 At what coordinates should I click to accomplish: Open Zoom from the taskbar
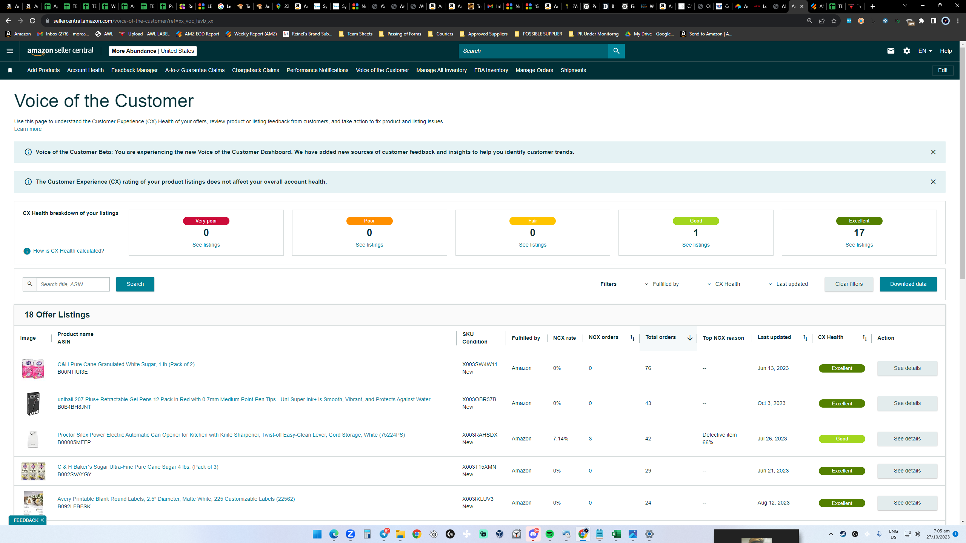tap(350, 534)
